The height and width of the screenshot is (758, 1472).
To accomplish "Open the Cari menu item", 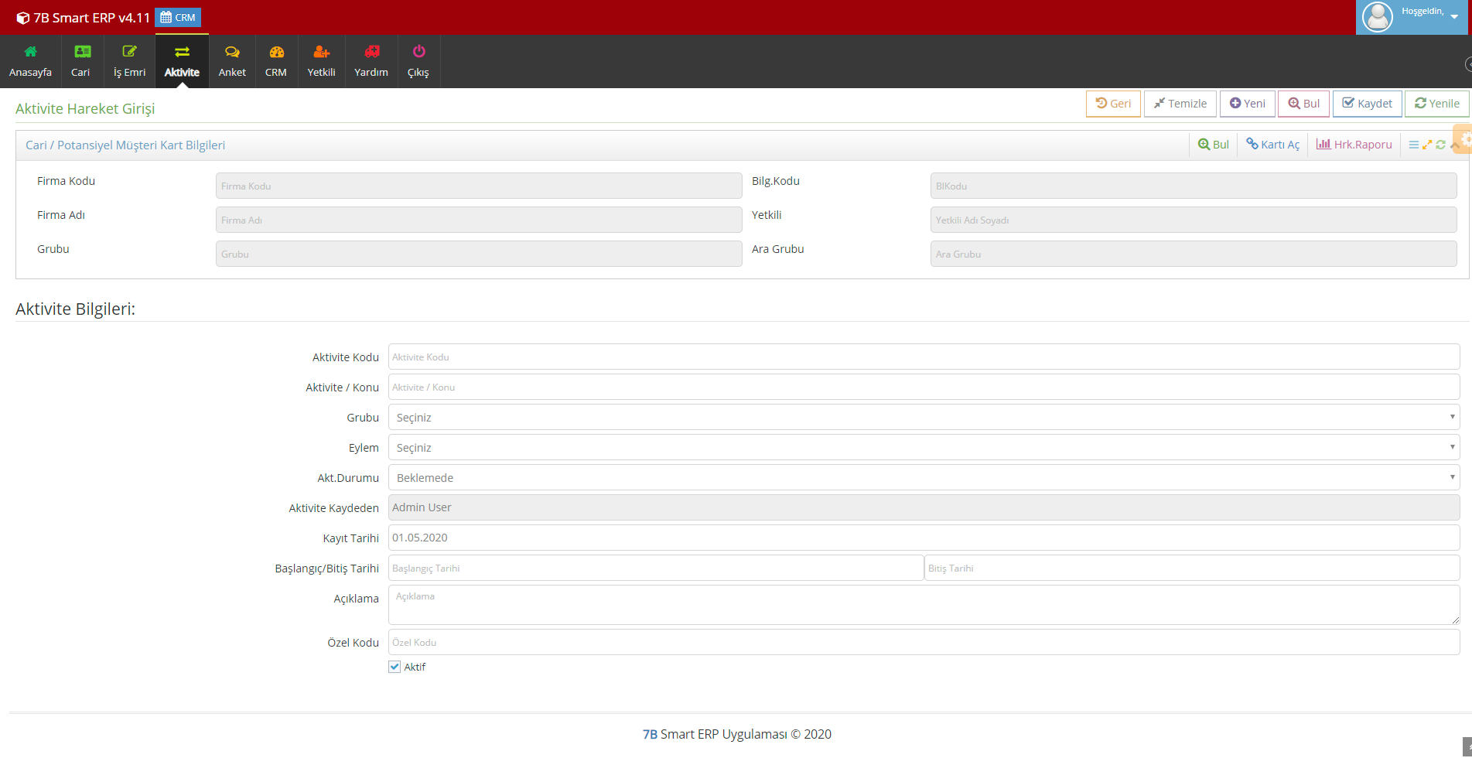I will [81, 61].
